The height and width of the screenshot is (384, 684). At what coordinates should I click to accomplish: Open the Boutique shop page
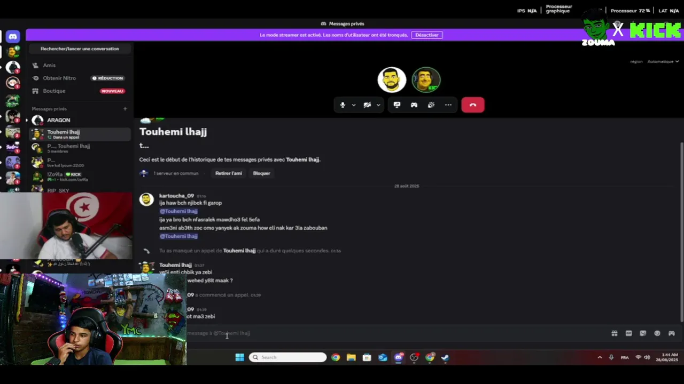tap(79, 91)
